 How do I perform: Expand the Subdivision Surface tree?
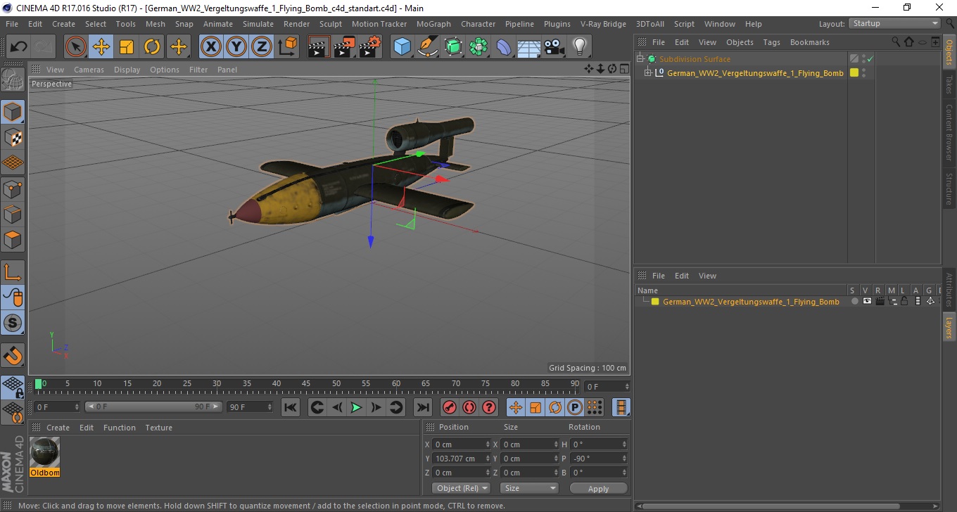[x=640, y=59]
